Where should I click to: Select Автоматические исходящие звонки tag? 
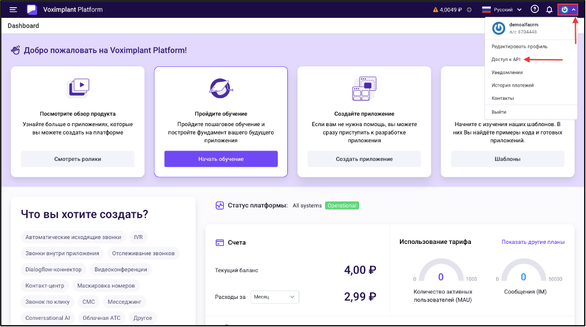[73, 237]
